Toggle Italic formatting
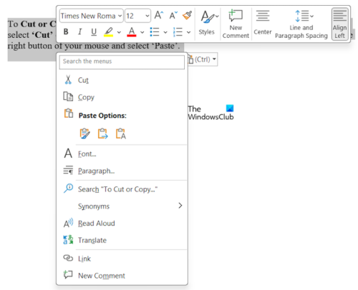358x290 pixels. (x=80, y=31)
